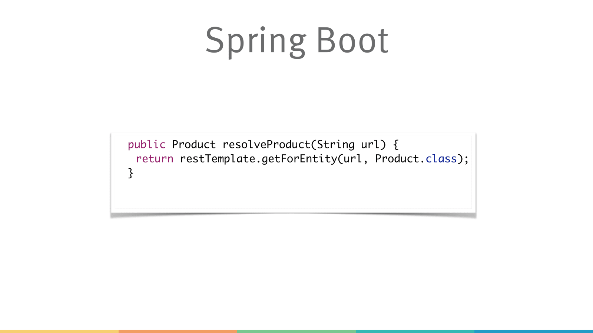The width and height of the screenshot is (593, 333).
Task: Click the blue 'class' keyword
Action: coord(441,159)
